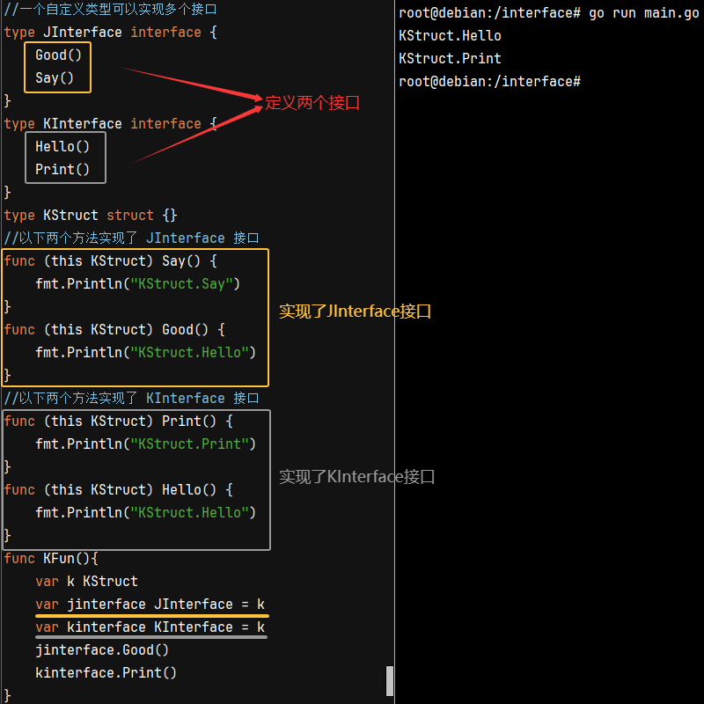Click Hello() inside the KInterface definition
704x704 pixels.
[62, 146]
